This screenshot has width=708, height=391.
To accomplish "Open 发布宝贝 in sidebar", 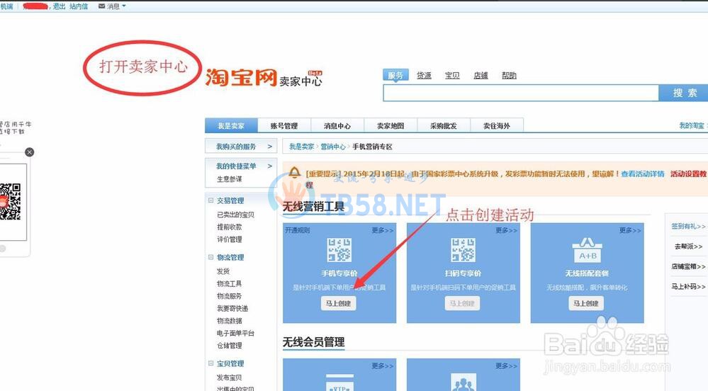I will (230, 377).
